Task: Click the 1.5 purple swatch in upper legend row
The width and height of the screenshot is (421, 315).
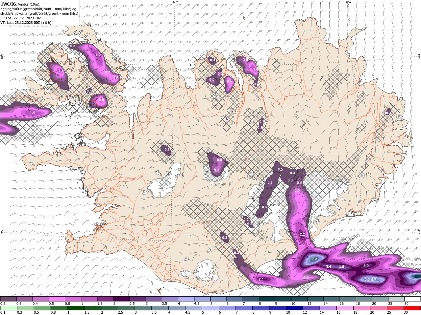Action: (105, 299)
